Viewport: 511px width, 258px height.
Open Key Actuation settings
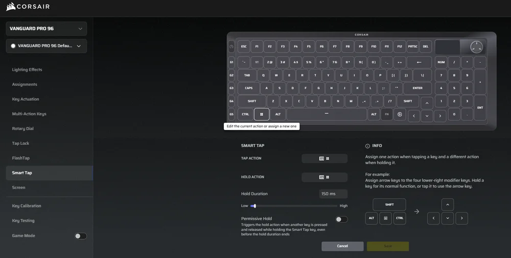click(26, 99)
